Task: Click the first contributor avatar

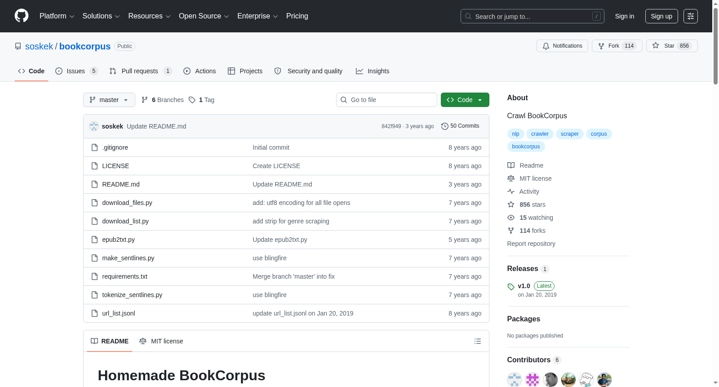Action: [515, 379]
